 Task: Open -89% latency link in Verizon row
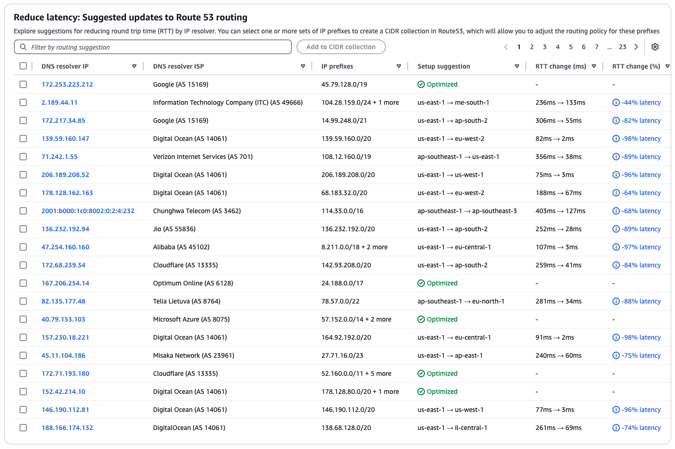click(x=641, y=157)
